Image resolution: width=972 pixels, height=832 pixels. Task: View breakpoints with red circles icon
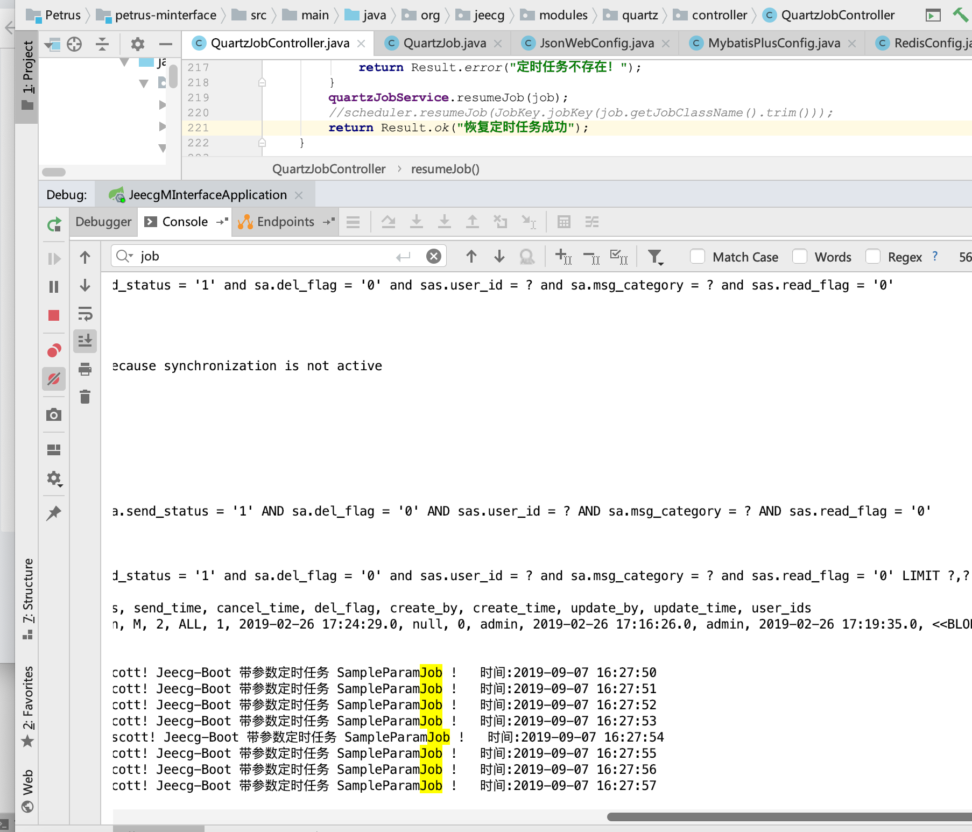[x=54, y=350]
